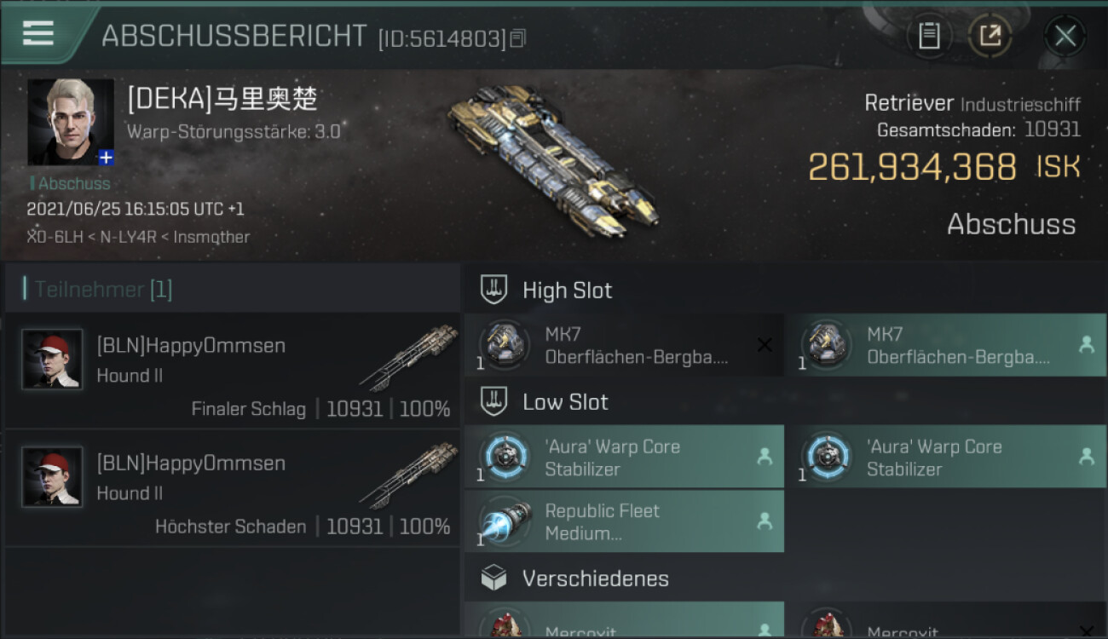Open the clipboard report icon
1108x639 pixels.
(x=928, y=36)
